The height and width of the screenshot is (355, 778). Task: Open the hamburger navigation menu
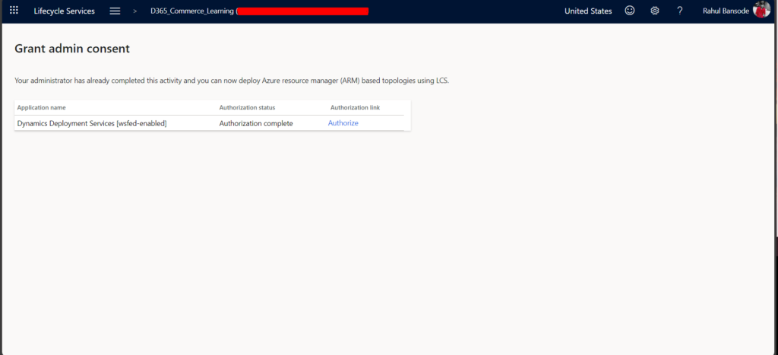[115, 11]
